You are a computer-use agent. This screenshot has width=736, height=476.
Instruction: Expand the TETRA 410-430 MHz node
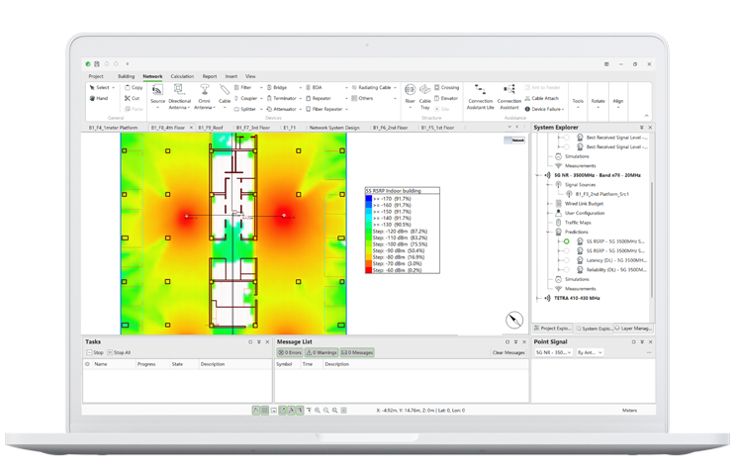537,298
